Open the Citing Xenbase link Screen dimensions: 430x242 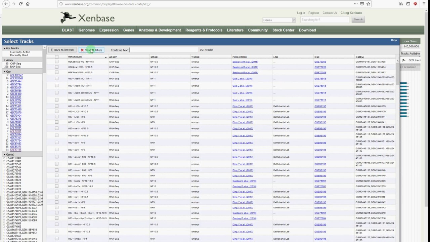point(351,13)
